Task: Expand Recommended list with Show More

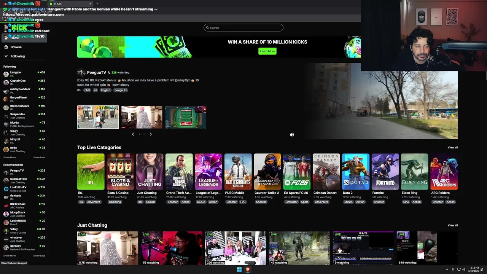Action: [10, 256]
